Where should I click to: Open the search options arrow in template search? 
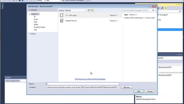click(155, 10)
